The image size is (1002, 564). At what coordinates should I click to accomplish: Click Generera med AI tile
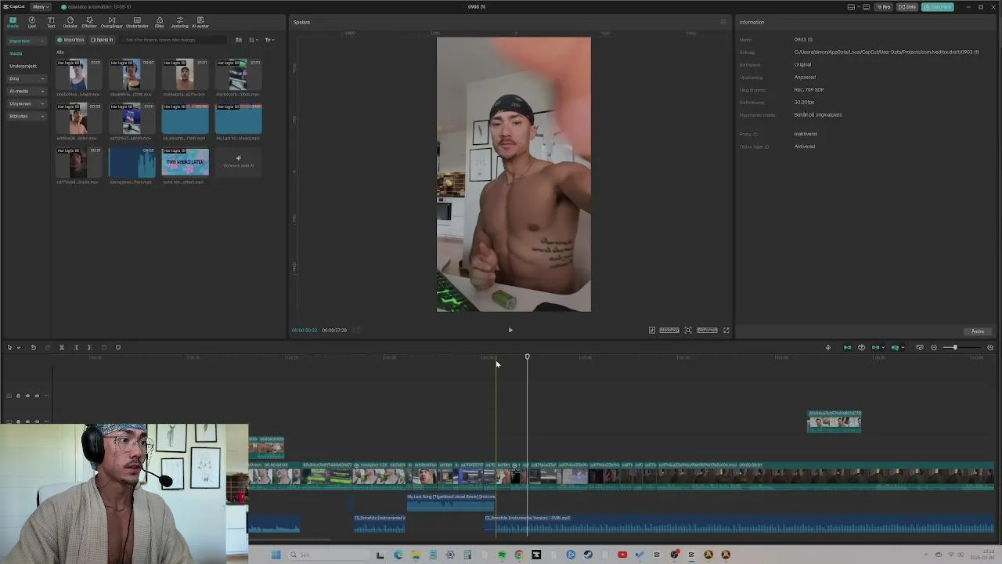239,162
